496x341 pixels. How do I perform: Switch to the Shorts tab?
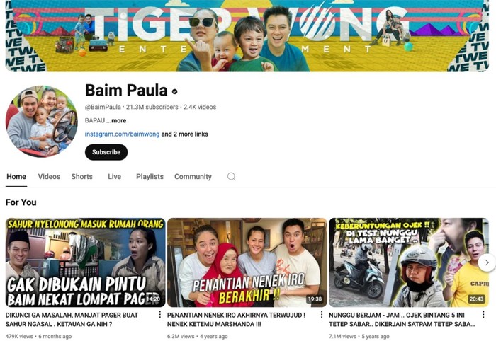[82, 177]
